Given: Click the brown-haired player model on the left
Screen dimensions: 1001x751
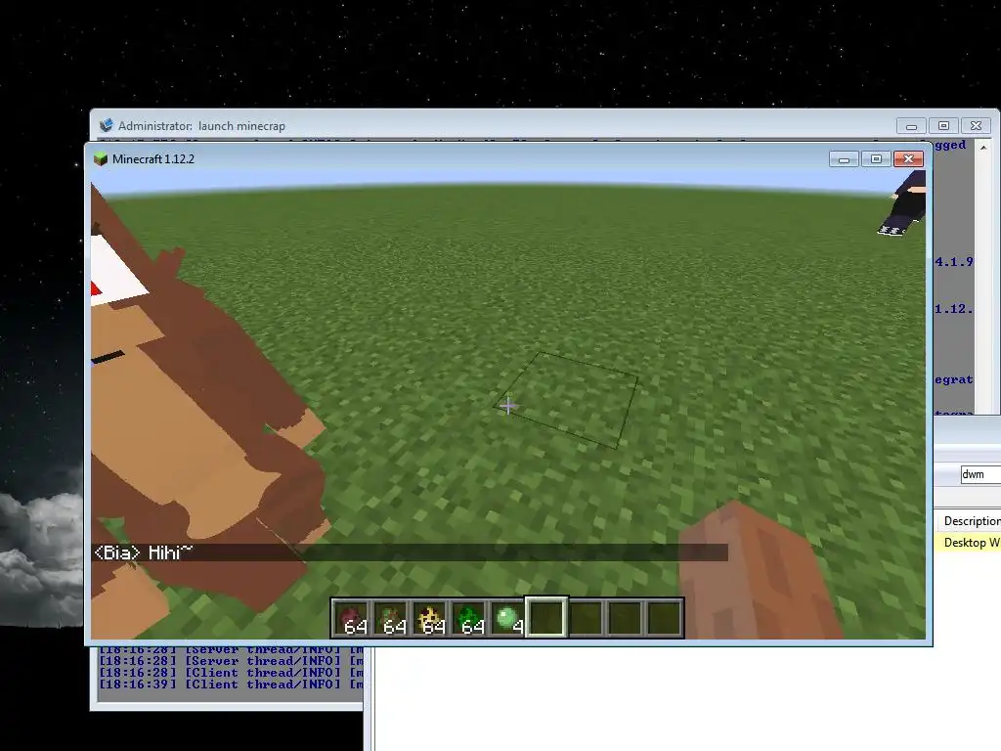Looking at the screenshot, I should pos(204,409).
